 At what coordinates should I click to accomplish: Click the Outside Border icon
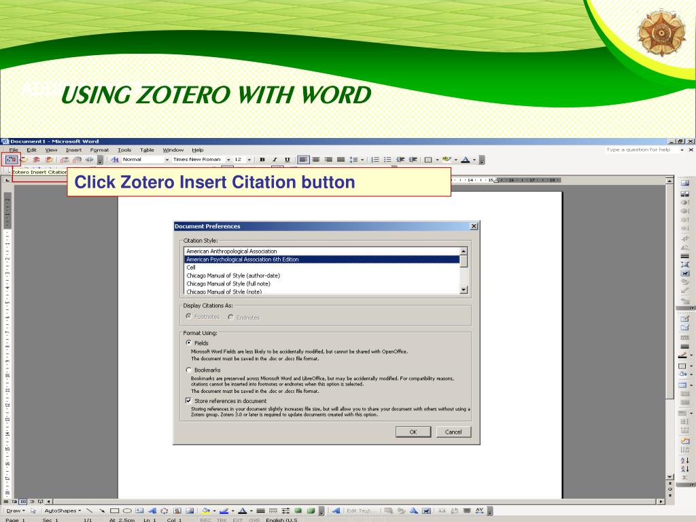coord(428,159)
